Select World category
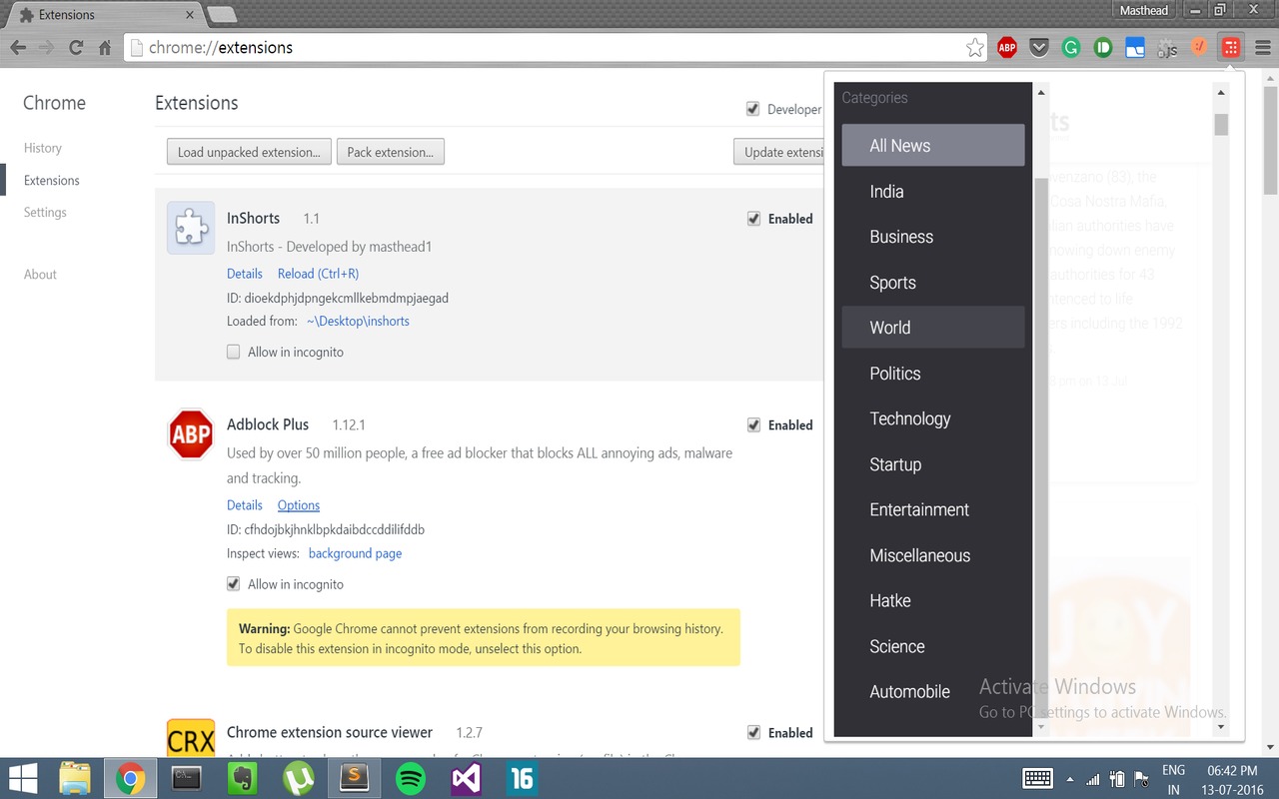 click(x=933, y=327)
